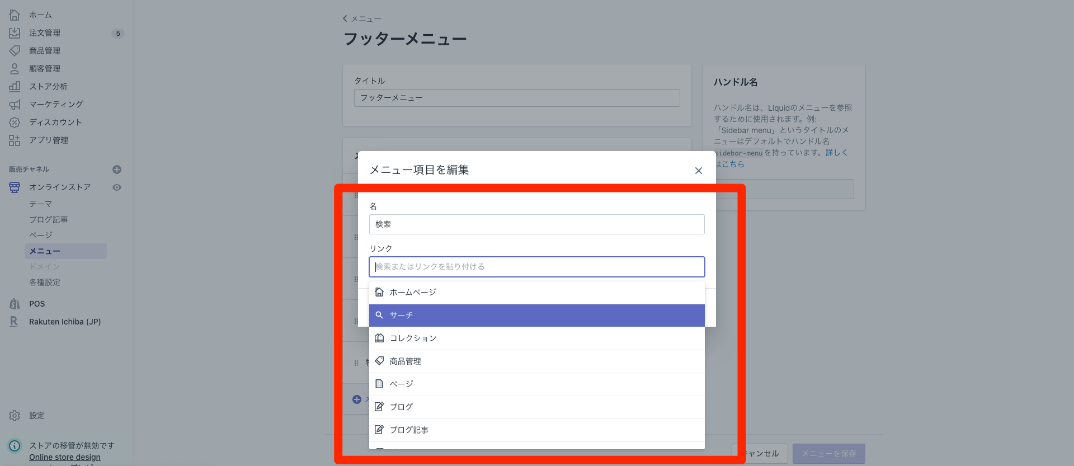Screen dimensions: 1074x466
Task: Click the メニューを保存 button
Action: 829,454
